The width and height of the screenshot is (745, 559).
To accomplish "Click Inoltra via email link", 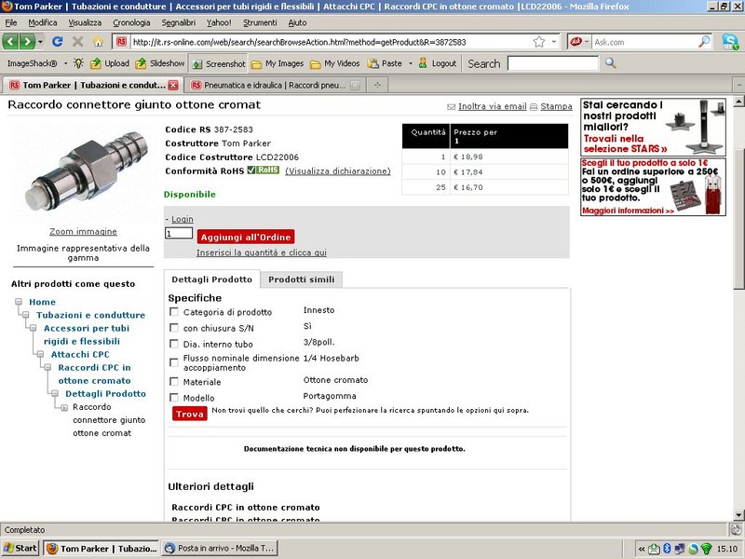I will click(493, 106).
